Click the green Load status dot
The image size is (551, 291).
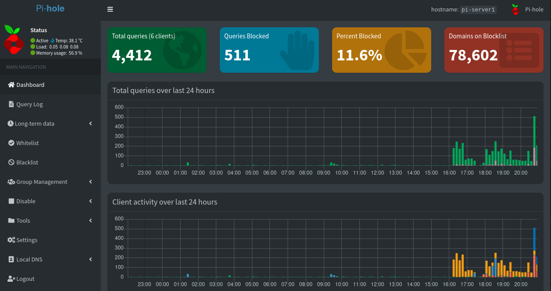[x=33, y=47]
